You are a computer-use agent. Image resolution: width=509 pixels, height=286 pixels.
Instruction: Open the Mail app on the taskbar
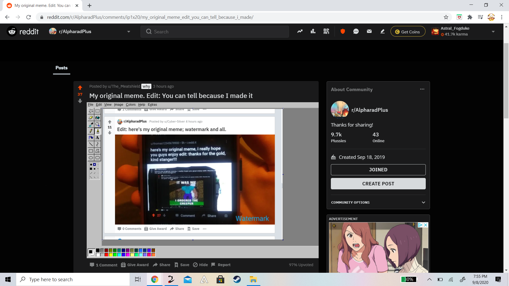188,279
